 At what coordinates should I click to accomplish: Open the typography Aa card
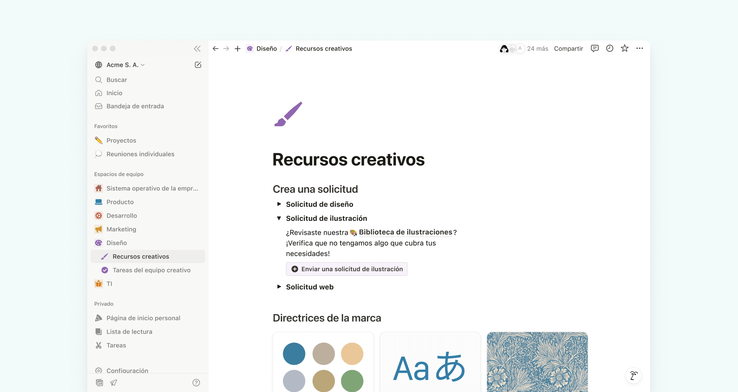click(430, 362)
